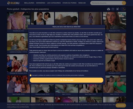The width and height of the screenshot is (133, 109).
Task: Open the Restaurant category label
Action: tap(114, 31)
